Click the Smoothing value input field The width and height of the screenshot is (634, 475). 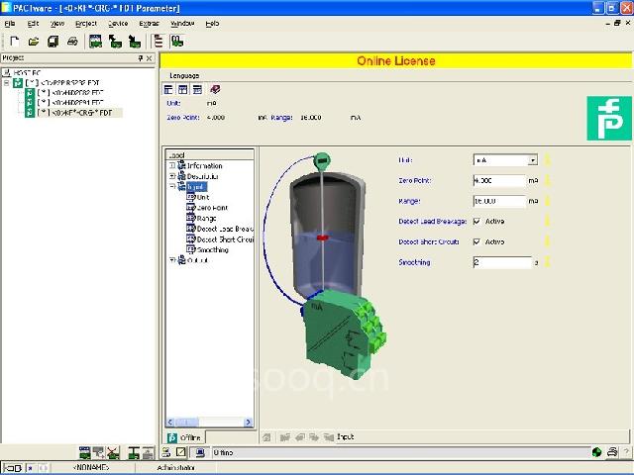(501, 262)
